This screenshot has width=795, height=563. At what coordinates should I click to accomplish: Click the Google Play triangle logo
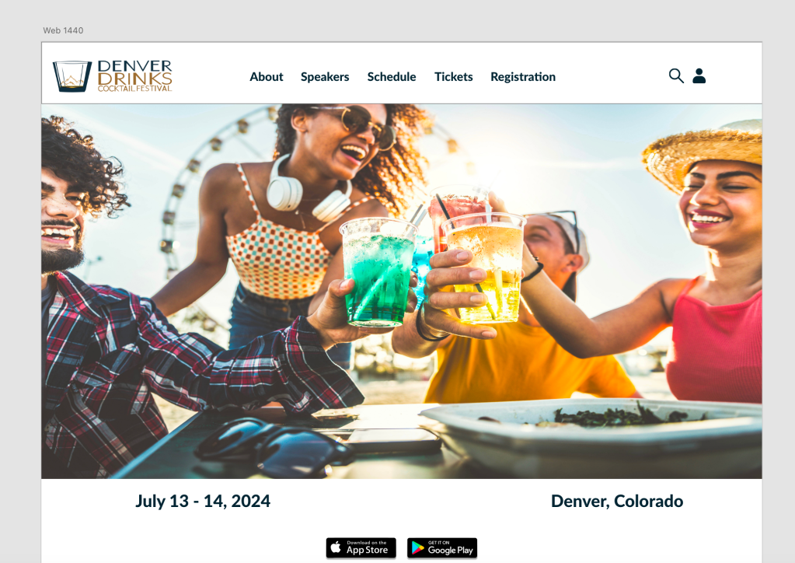point(417,547)
